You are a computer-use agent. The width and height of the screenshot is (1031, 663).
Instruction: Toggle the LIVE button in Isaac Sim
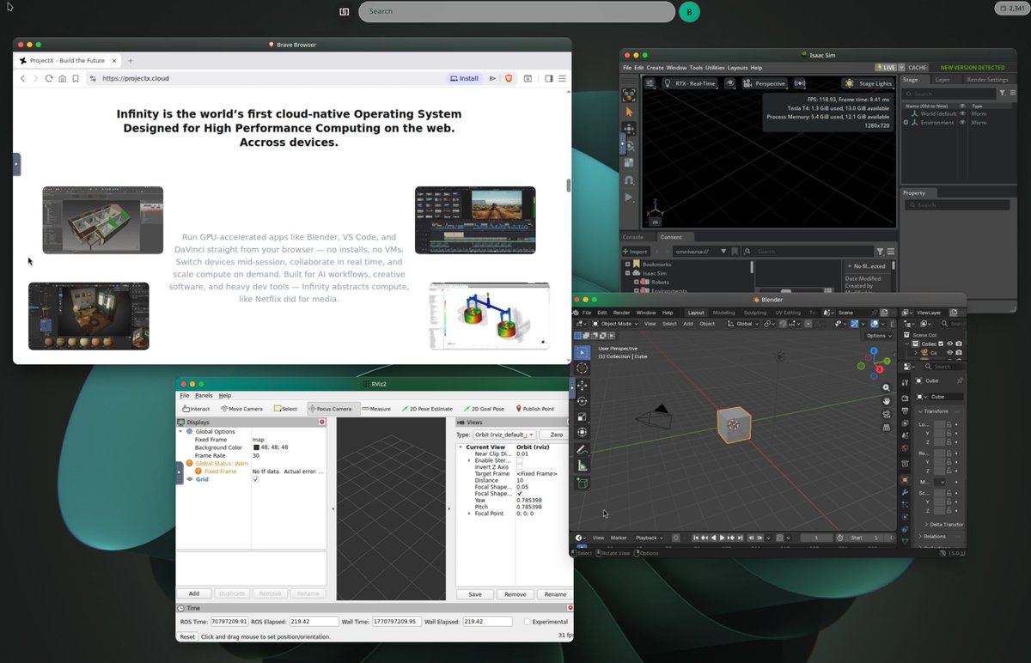pyautogui.click(x=886, y=67)
